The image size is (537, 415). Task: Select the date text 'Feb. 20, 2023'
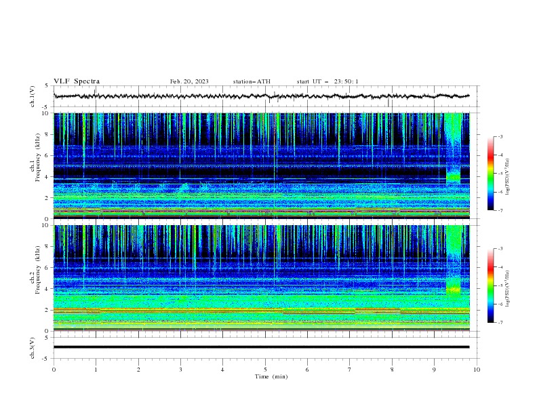pos(189,81)
